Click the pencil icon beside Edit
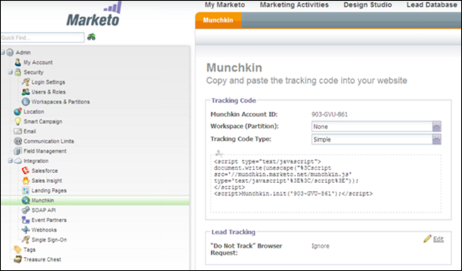The height and width of the screenshot is (271, 462). pos(427,238)
